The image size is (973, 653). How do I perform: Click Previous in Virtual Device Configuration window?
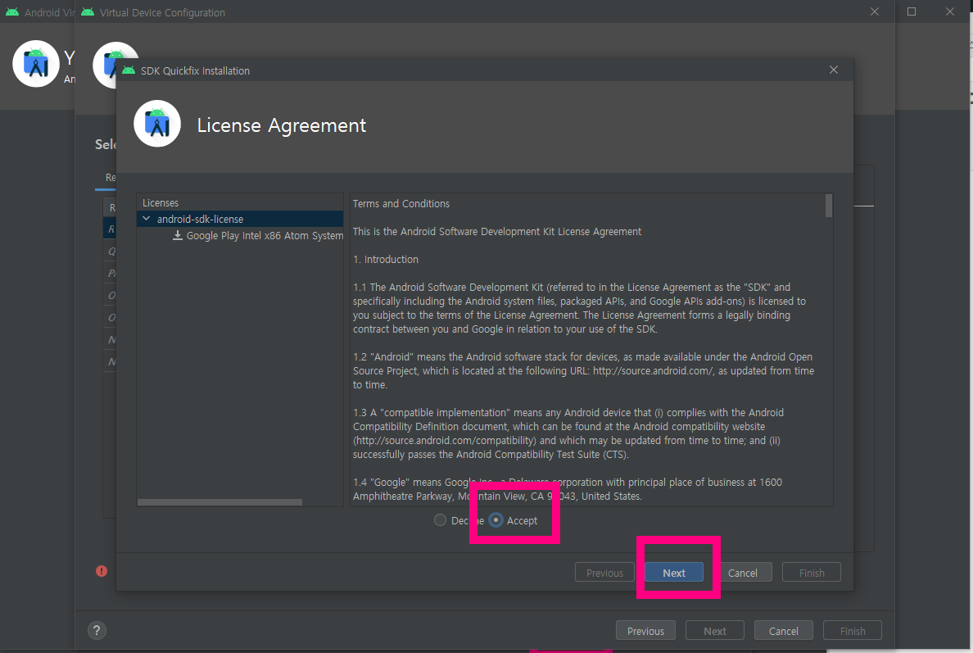pos(645,631)
